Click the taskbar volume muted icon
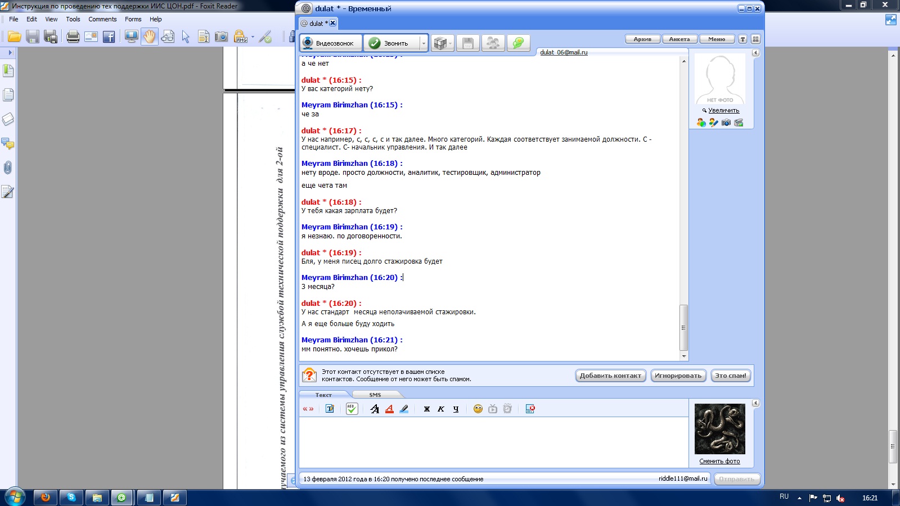This screenshot has width=900, height=506. (x=840, y=498)
